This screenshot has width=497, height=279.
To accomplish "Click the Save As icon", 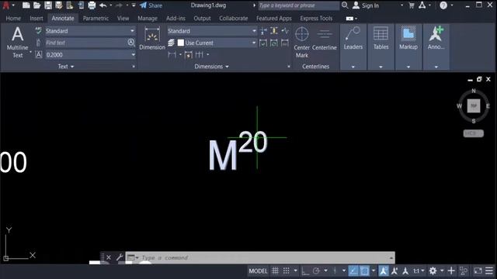I will (x=59, y=5).
